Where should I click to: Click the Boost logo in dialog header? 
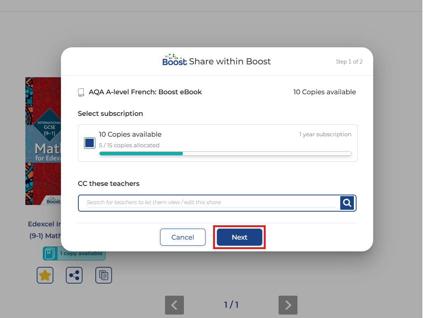(x=174, y=60)
